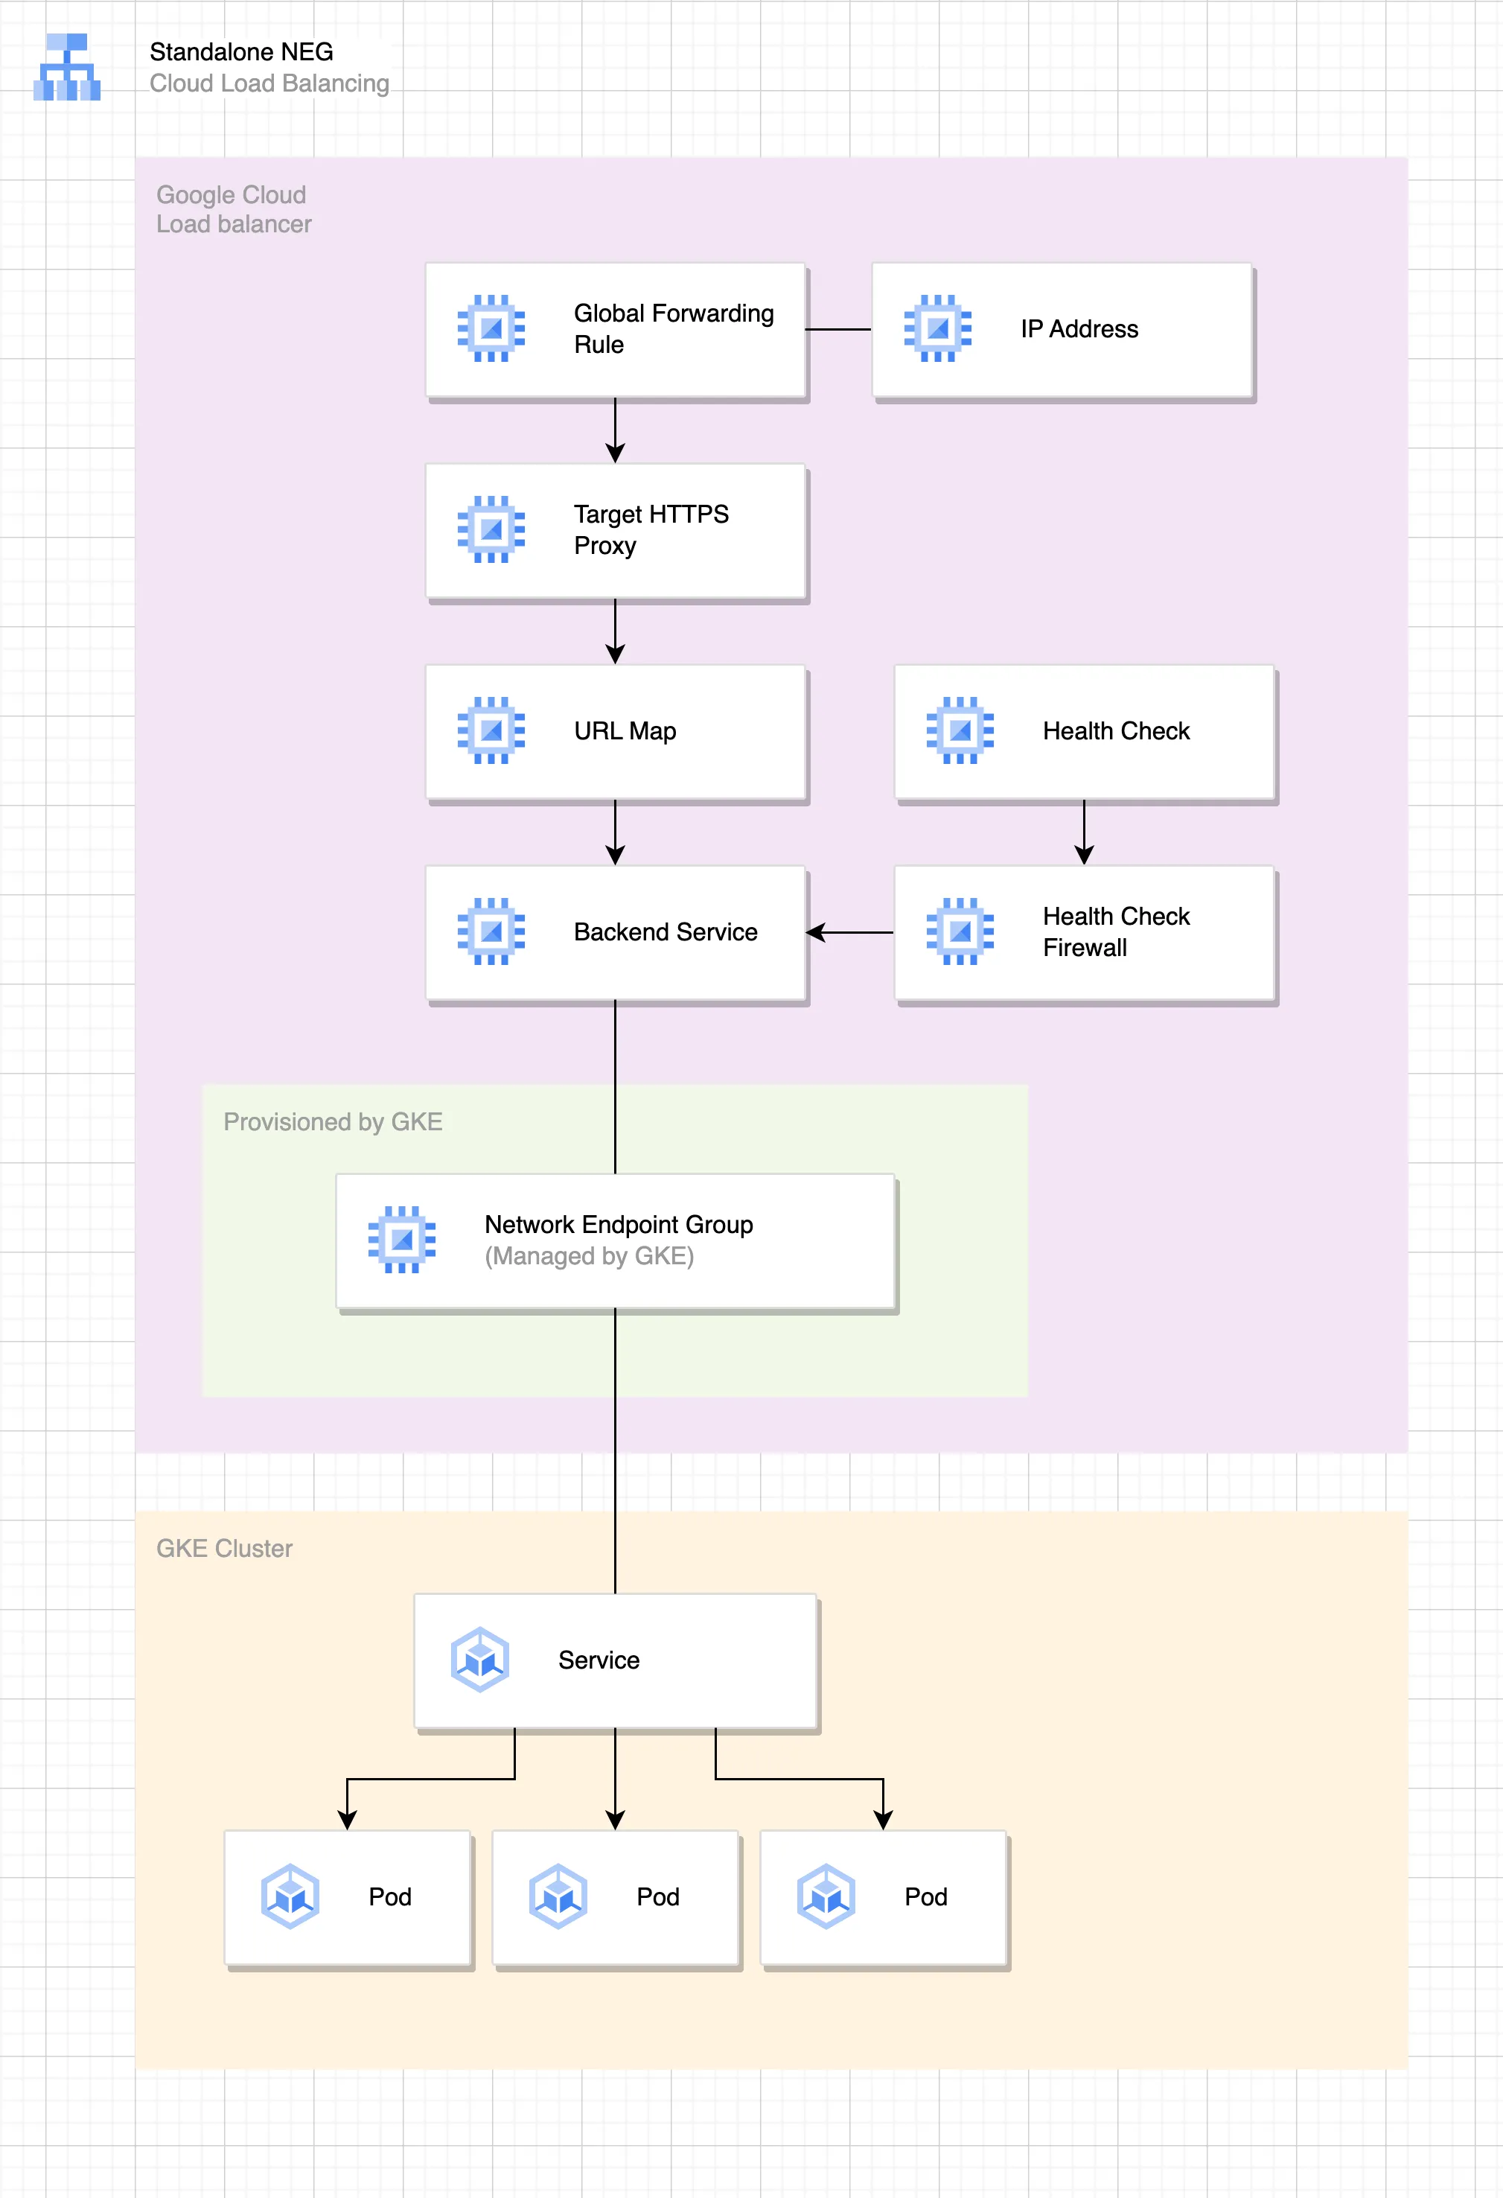Select the 'Health Check Firewall' label

tap(1116, 931)
